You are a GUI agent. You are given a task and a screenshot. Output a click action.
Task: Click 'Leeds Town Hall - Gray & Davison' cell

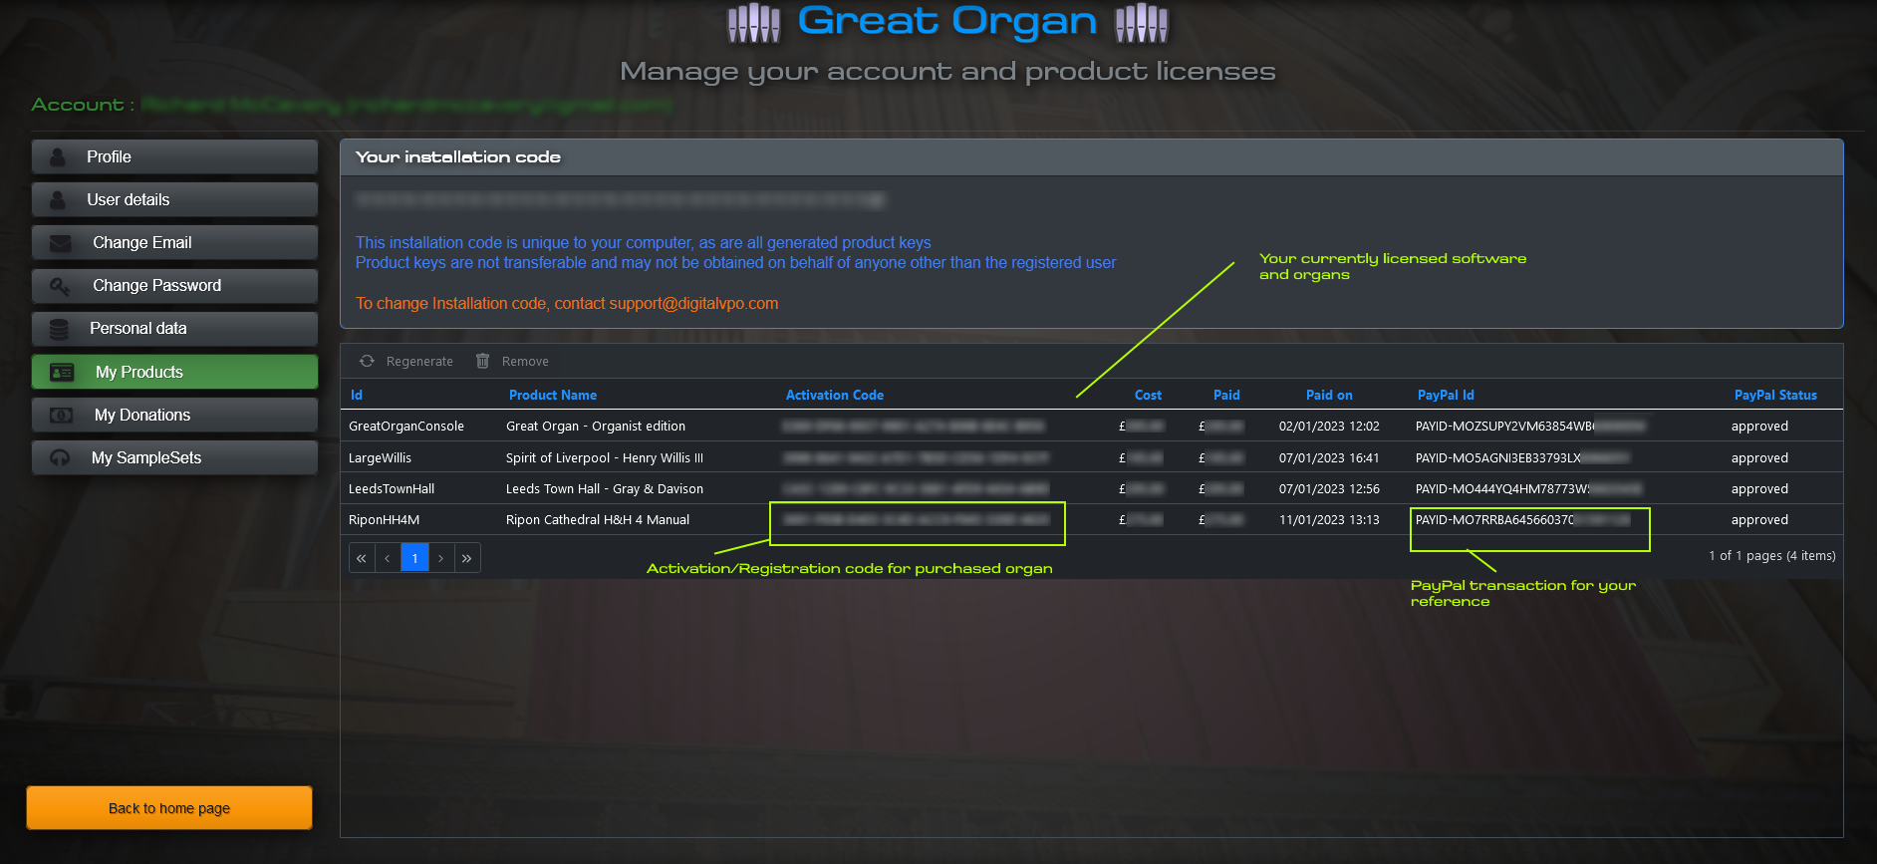tap(605, 488)
